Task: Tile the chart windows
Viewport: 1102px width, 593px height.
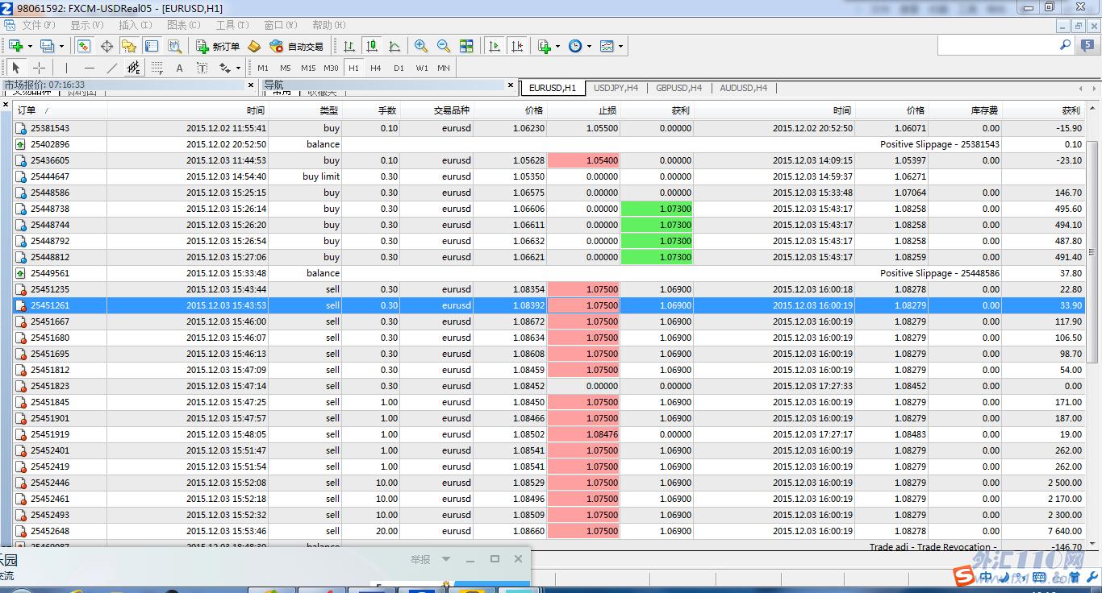Action: click(466, 46)
